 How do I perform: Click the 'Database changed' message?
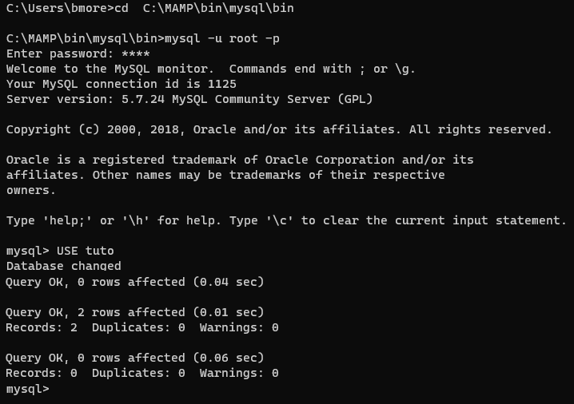[x=64, y=266]
